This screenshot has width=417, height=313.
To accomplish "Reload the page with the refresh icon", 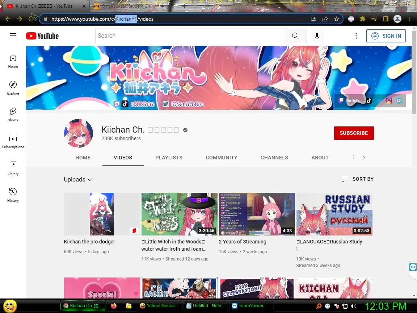I will 31,19.
